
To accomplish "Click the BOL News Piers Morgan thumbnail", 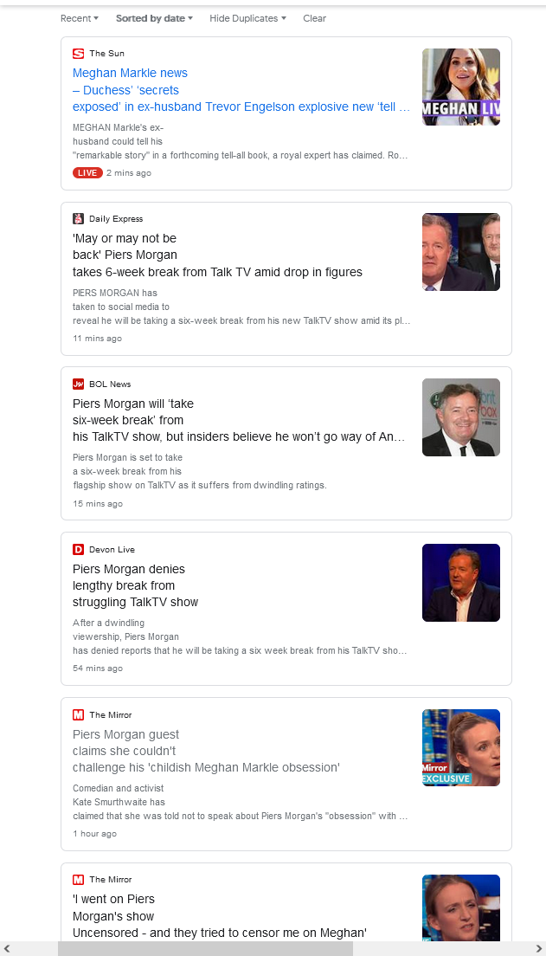I will point(460,417).
